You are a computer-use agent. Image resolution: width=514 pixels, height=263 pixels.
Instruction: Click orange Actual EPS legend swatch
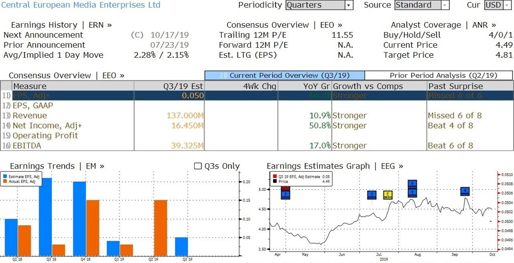[x=5, y=181]
